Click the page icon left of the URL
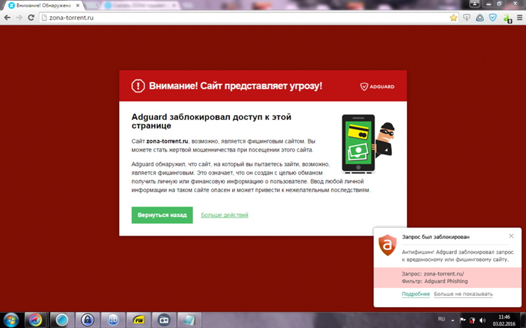526x328 pixels. pyautogui.click(x=43, y=18)
